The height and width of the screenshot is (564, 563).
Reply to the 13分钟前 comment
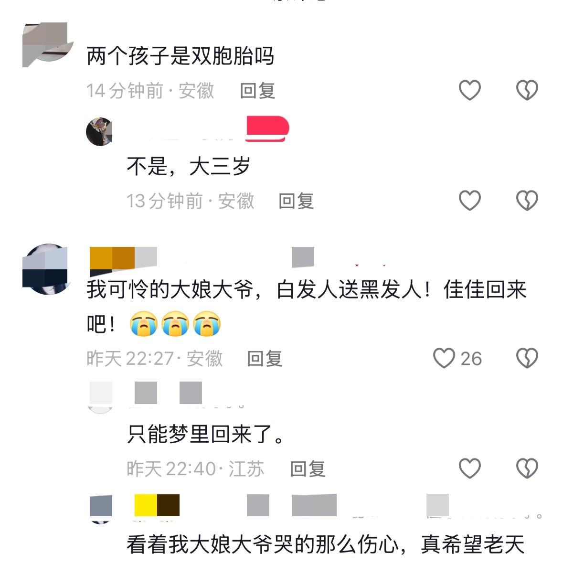(296, 201)
